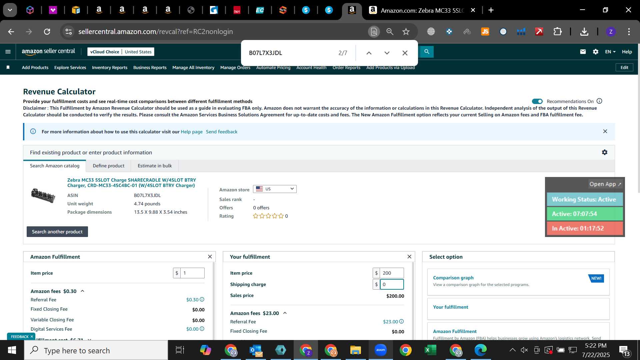Open Manage All Inventory menu item

[193, 67]
